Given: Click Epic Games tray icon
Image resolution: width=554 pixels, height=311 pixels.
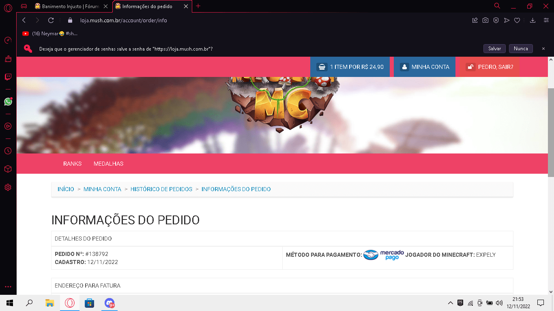Looking at the screenshot, I should pyautogui.click(x=460, y=302).
